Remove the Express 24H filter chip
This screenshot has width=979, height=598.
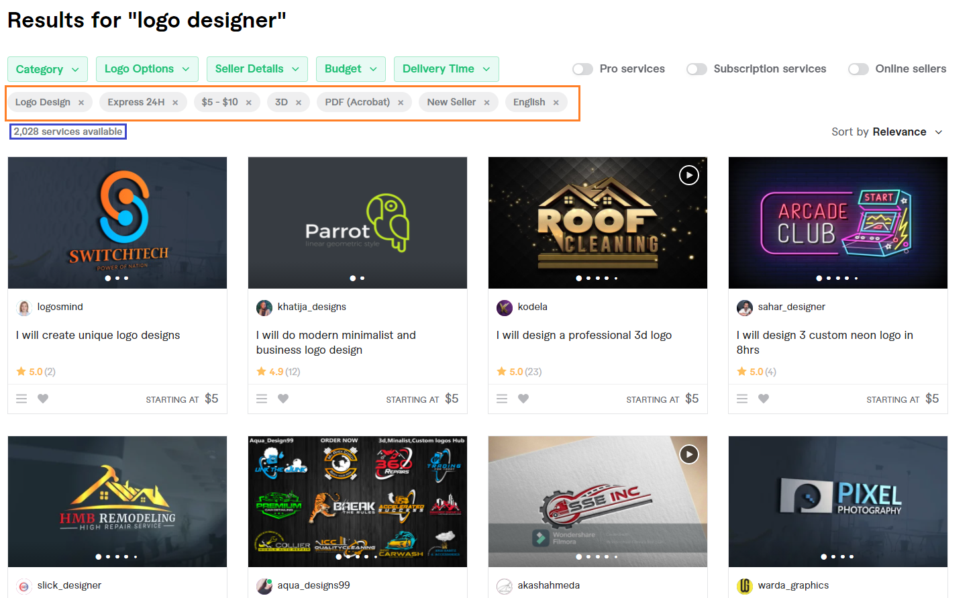click(x=175, y=103)
